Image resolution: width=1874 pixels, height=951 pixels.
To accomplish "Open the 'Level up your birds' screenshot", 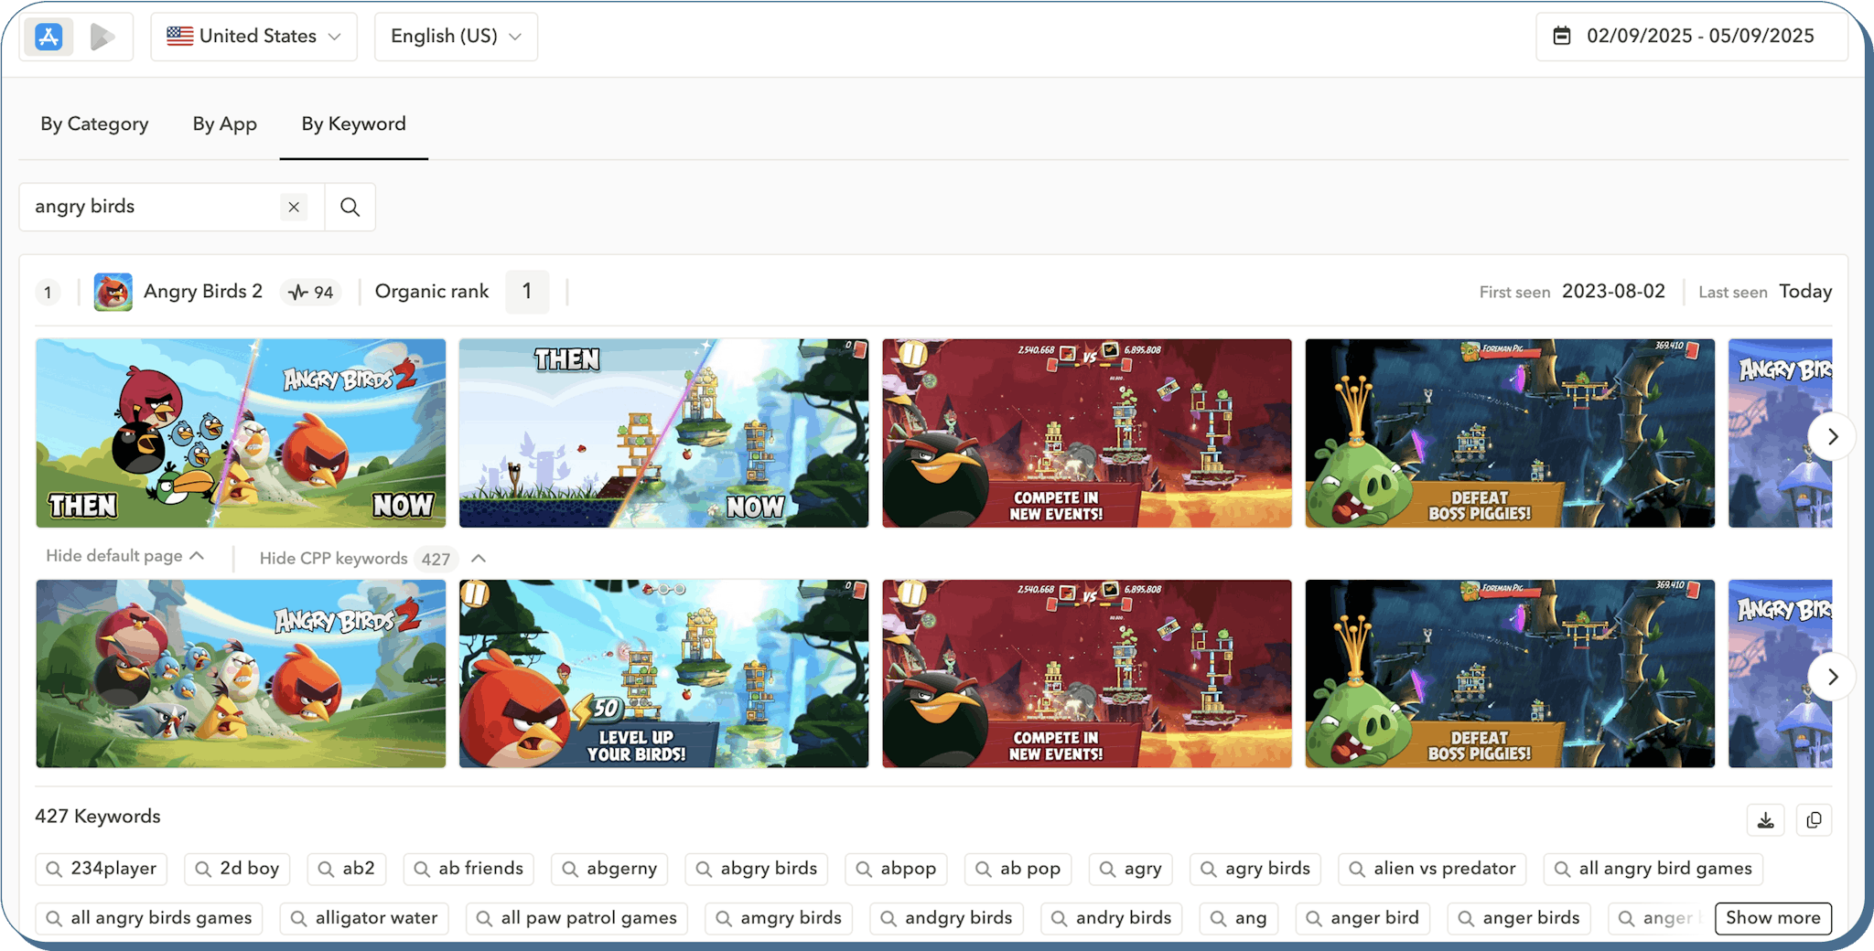I will point(663,674).
